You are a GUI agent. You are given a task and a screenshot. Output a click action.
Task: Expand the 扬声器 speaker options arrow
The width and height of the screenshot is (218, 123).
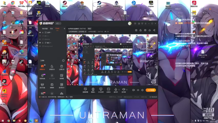click(x=127, y=90)
